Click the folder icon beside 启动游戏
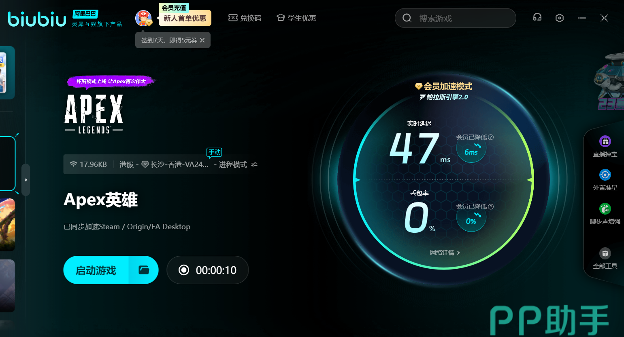This screenshot has height=337, width=624. pyautogui.click(x=144, y=270)
